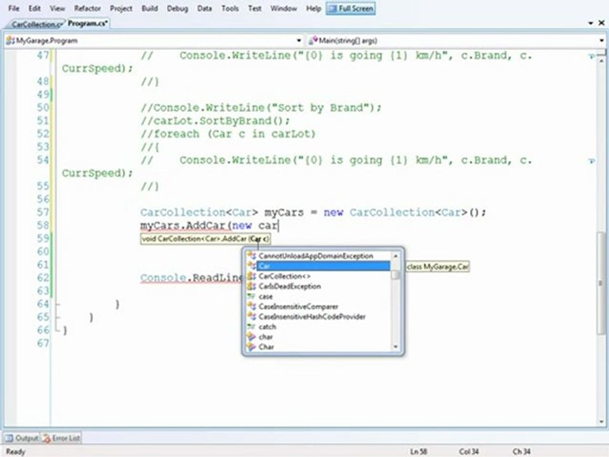
Task: Open the Test menu
Action: (x=254, y=8)
